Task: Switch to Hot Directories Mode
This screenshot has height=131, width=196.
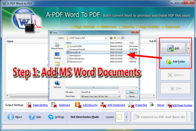Action: 85,117
